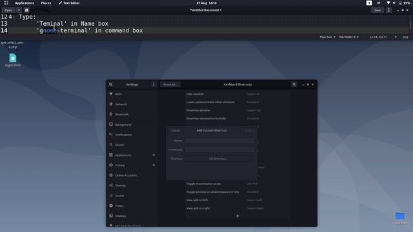Viewport: 413px width, 232px height.
Task: Click the View split on right row
Action: [x=237, y=208]
